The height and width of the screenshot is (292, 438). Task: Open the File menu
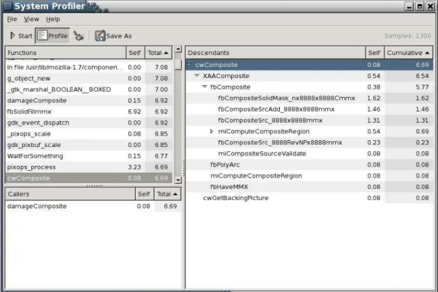coord(12,20)
